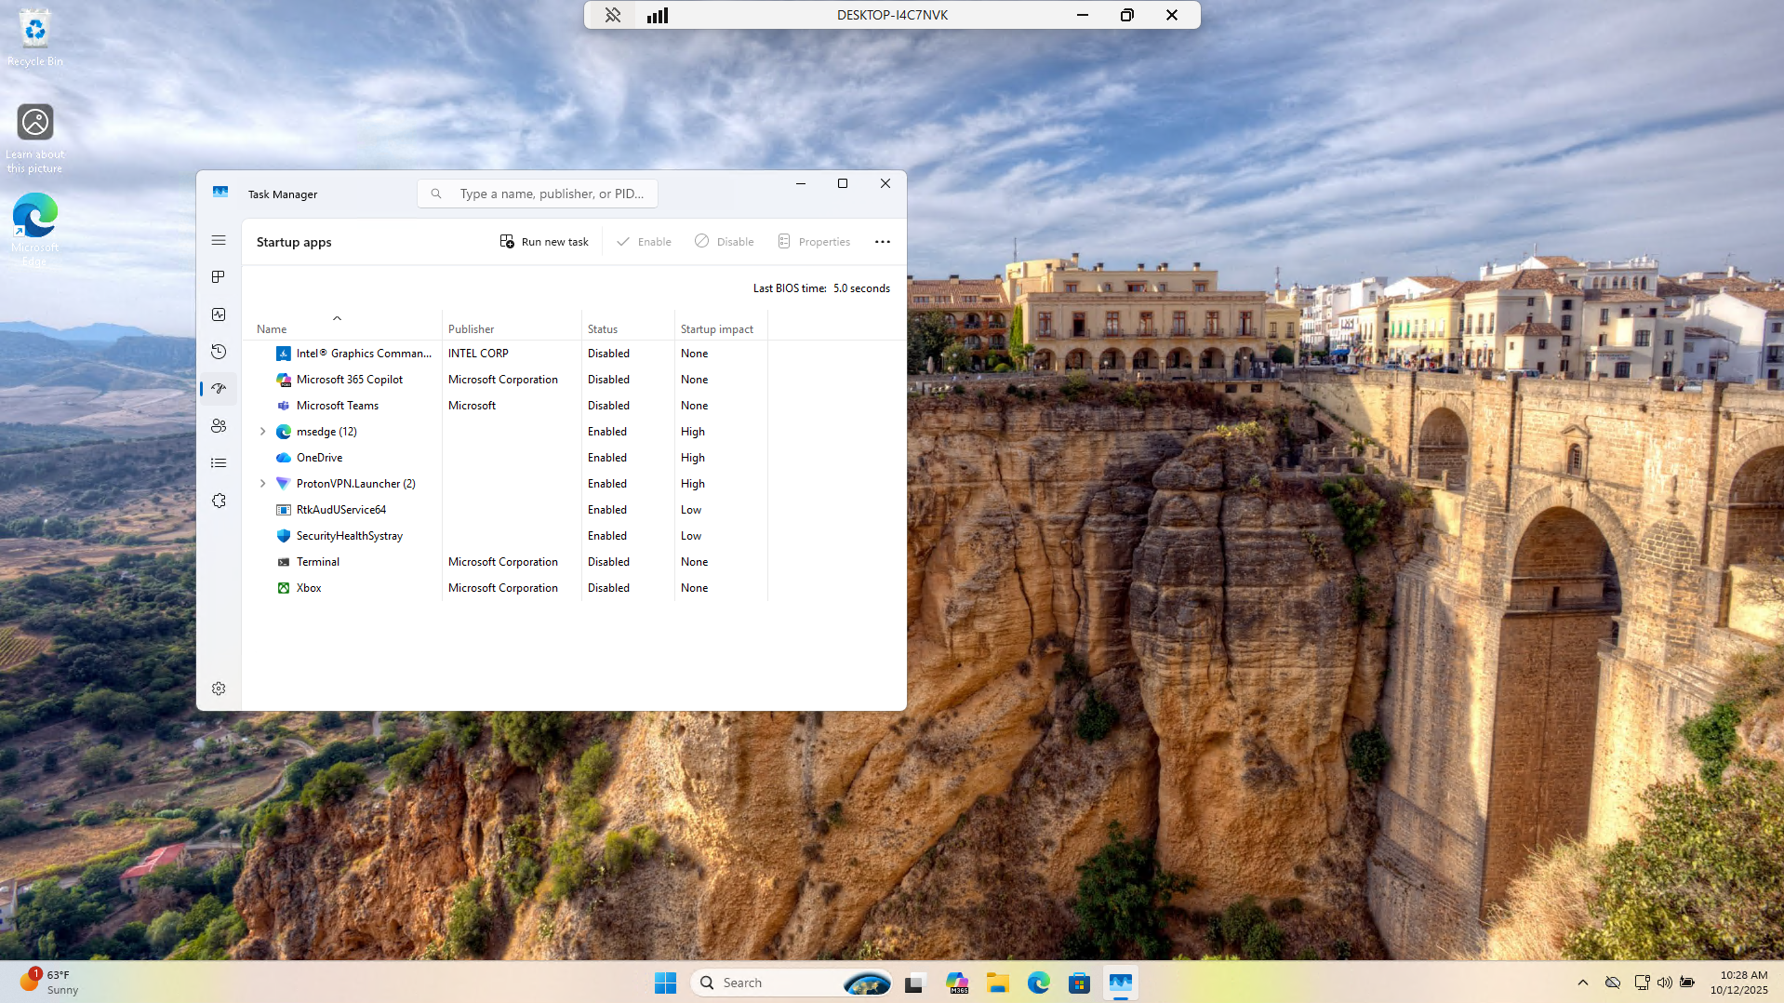Click the Run new task button
The height and width of the screenshot is (1003, 1784).
[x=544, y=242]
